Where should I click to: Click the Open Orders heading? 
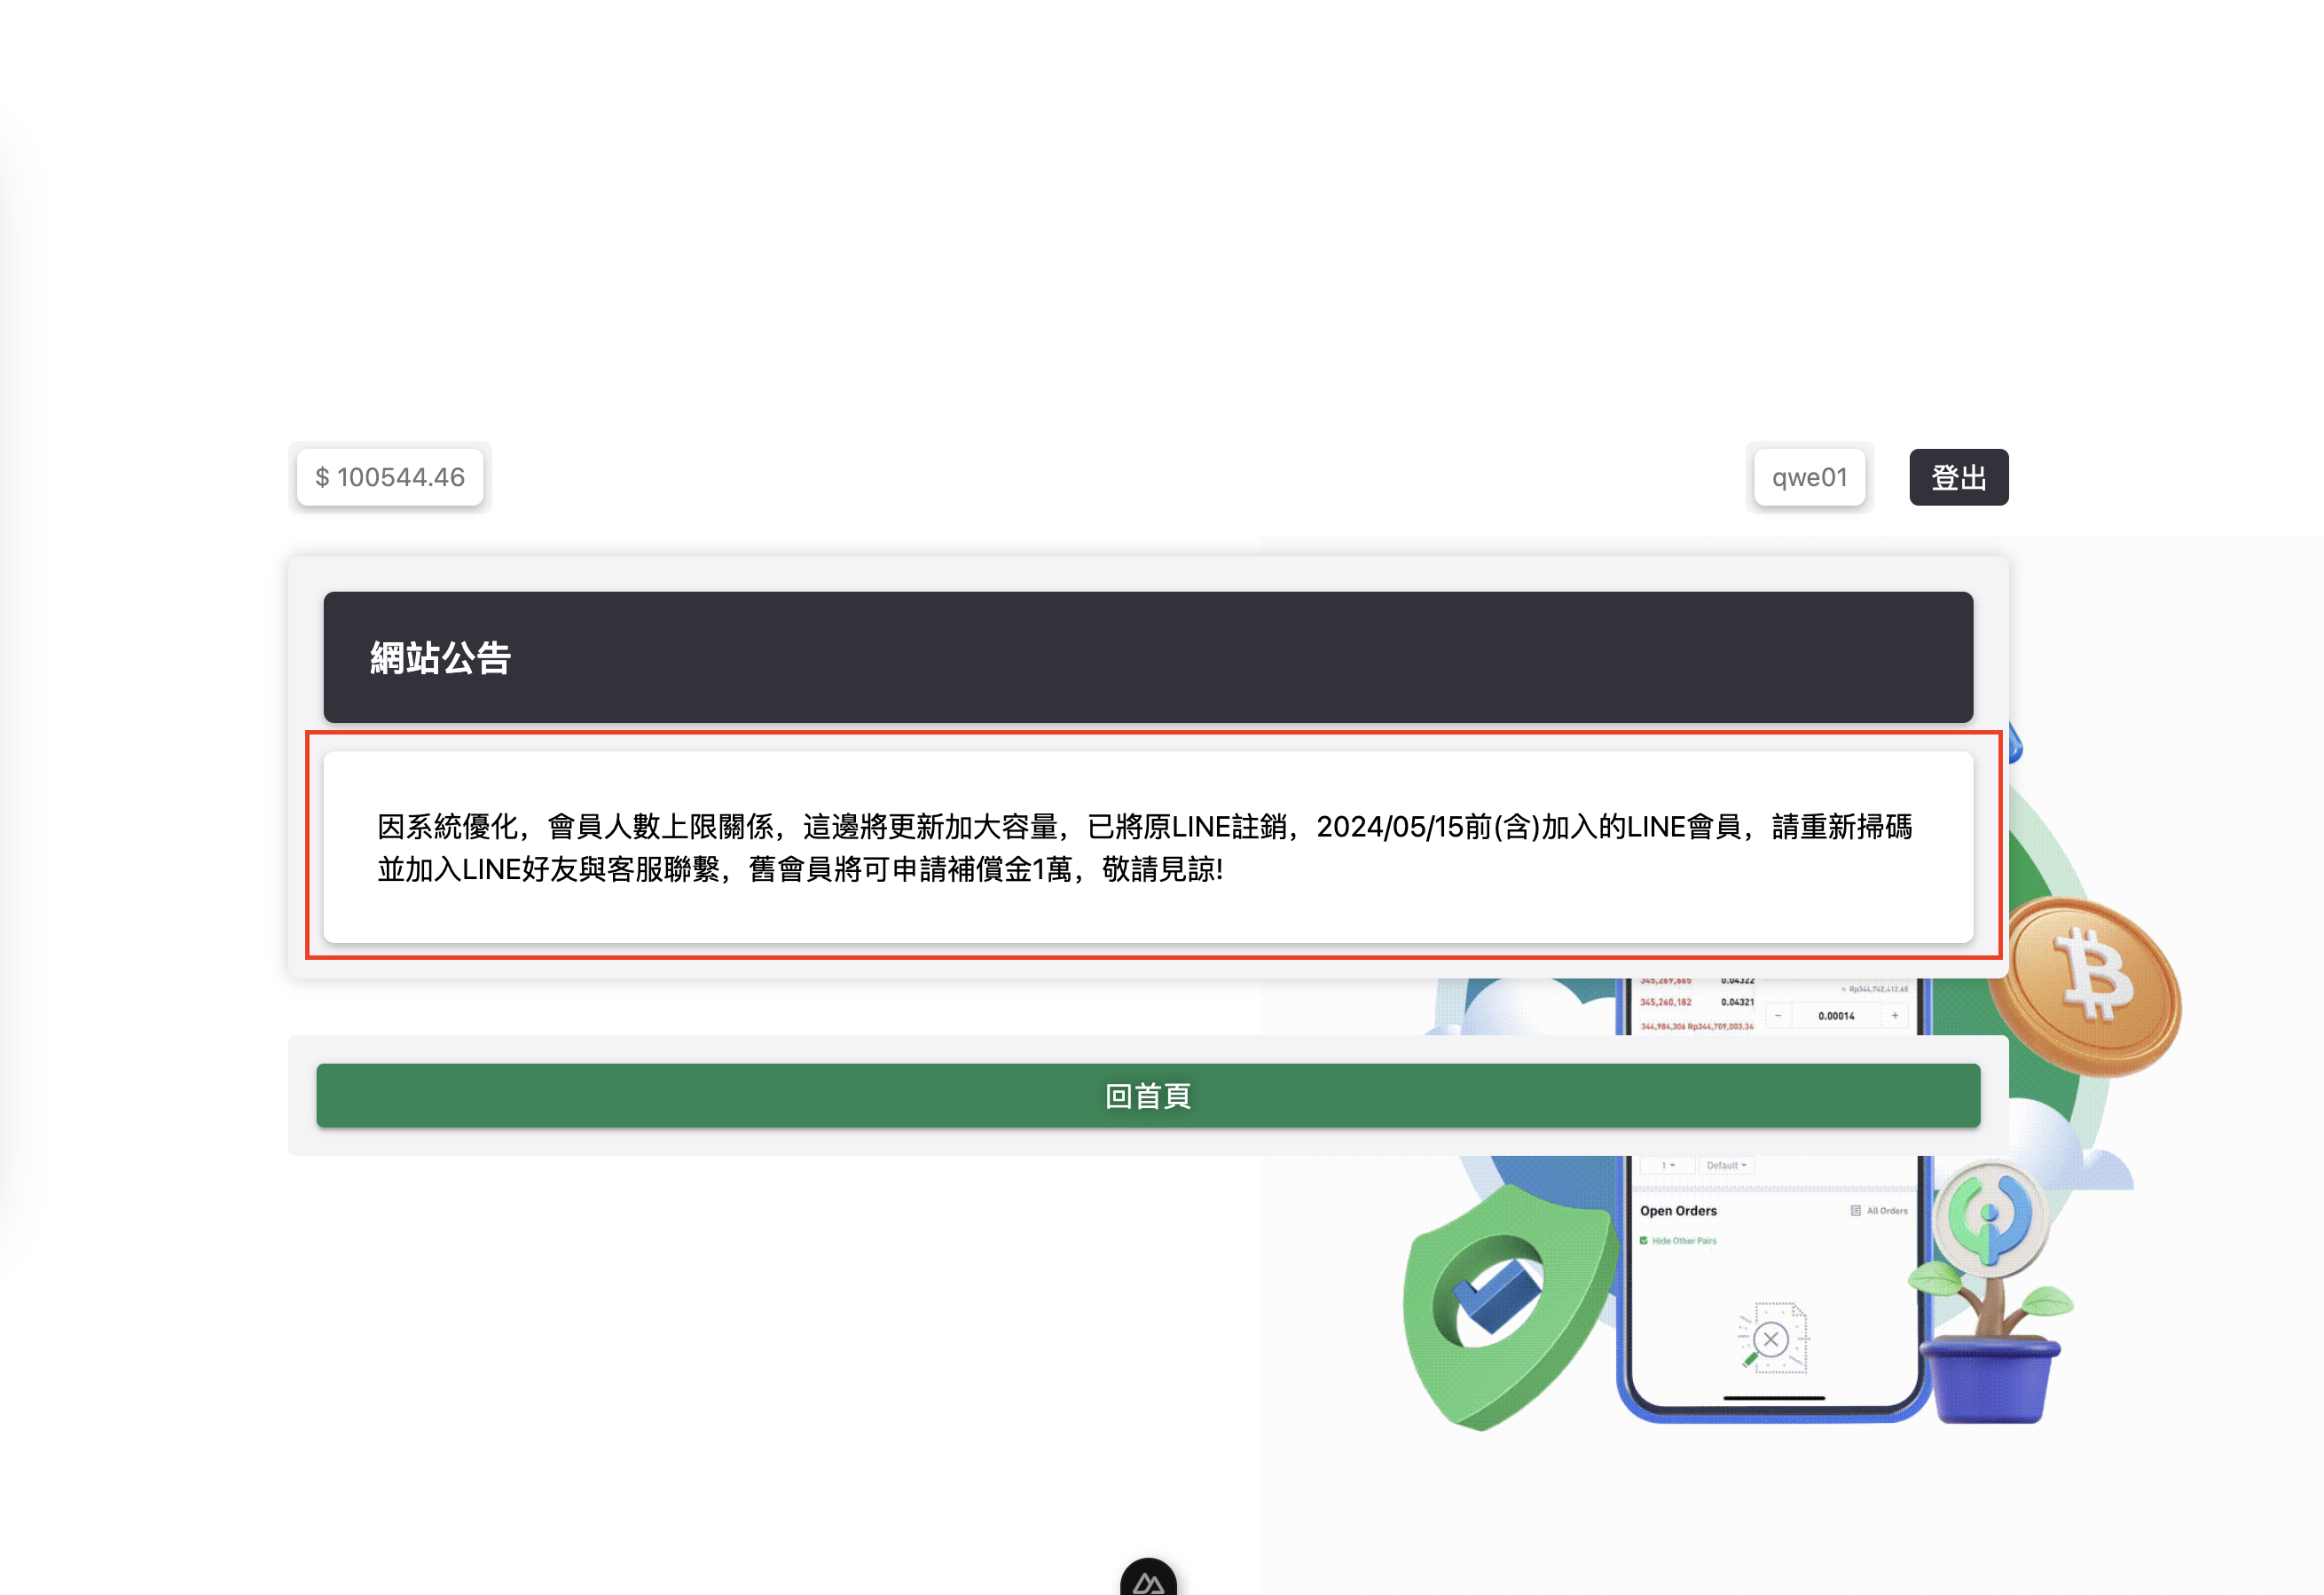1677,1210
